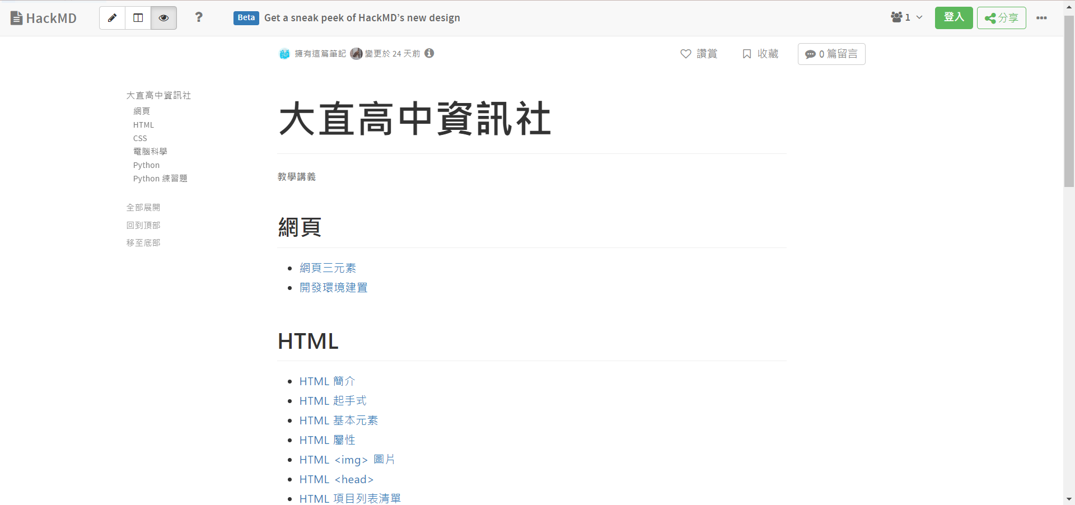This screenshot has height=505, width=1075.
Task: Select 電腦科學 in table of contents
Action: (x=150, y=152)
